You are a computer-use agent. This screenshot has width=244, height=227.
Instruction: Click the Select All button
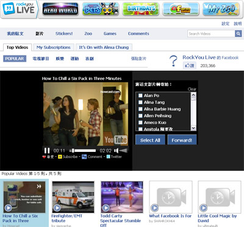150,140
